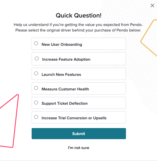Screen dimensions: 157x161
Task: Click the New User Onboarding label text
Action: tap(62, 44)
